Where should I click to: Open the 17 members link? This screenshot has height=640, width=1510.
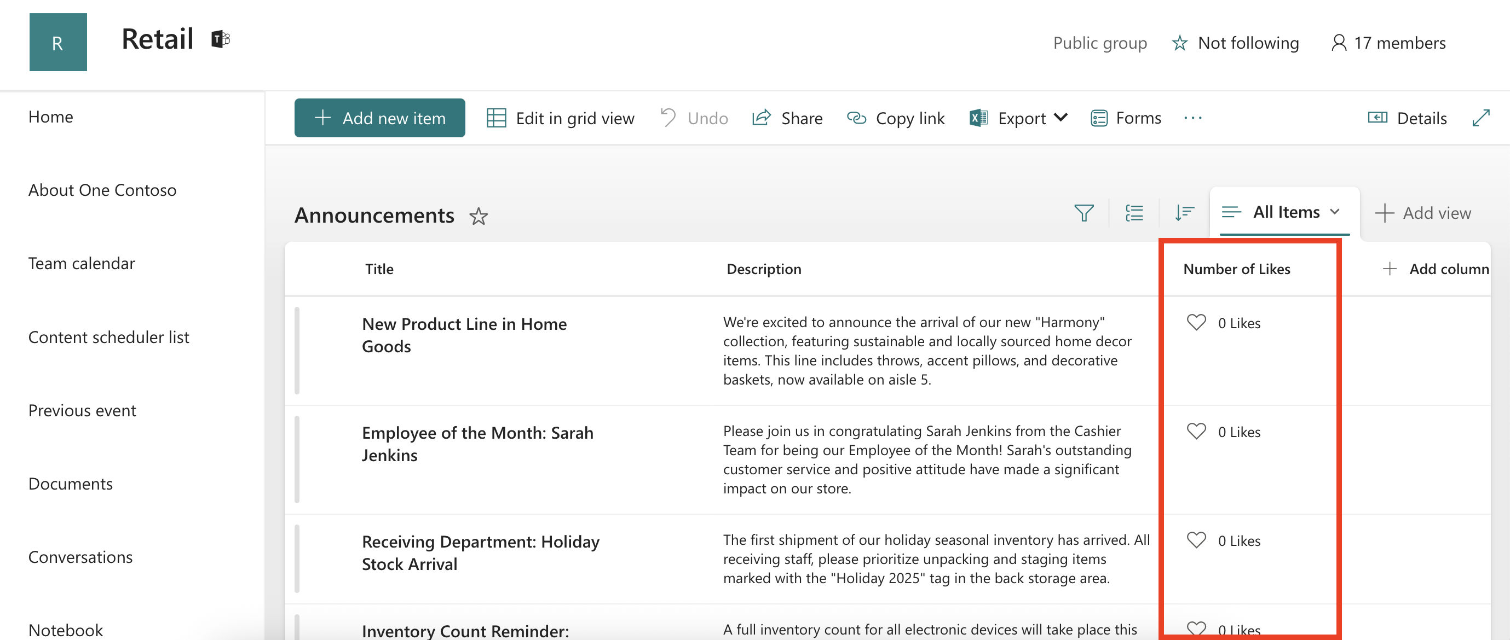[1388, 43]
